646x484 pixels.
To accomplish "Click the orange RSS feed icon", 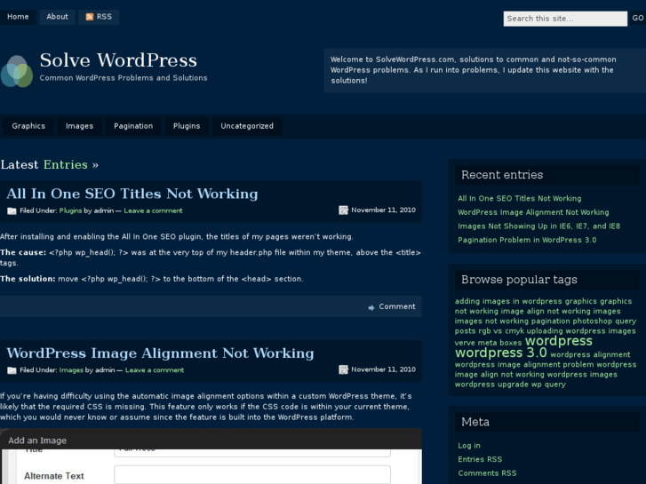I will pyautogui.click(x=90, y=17).
